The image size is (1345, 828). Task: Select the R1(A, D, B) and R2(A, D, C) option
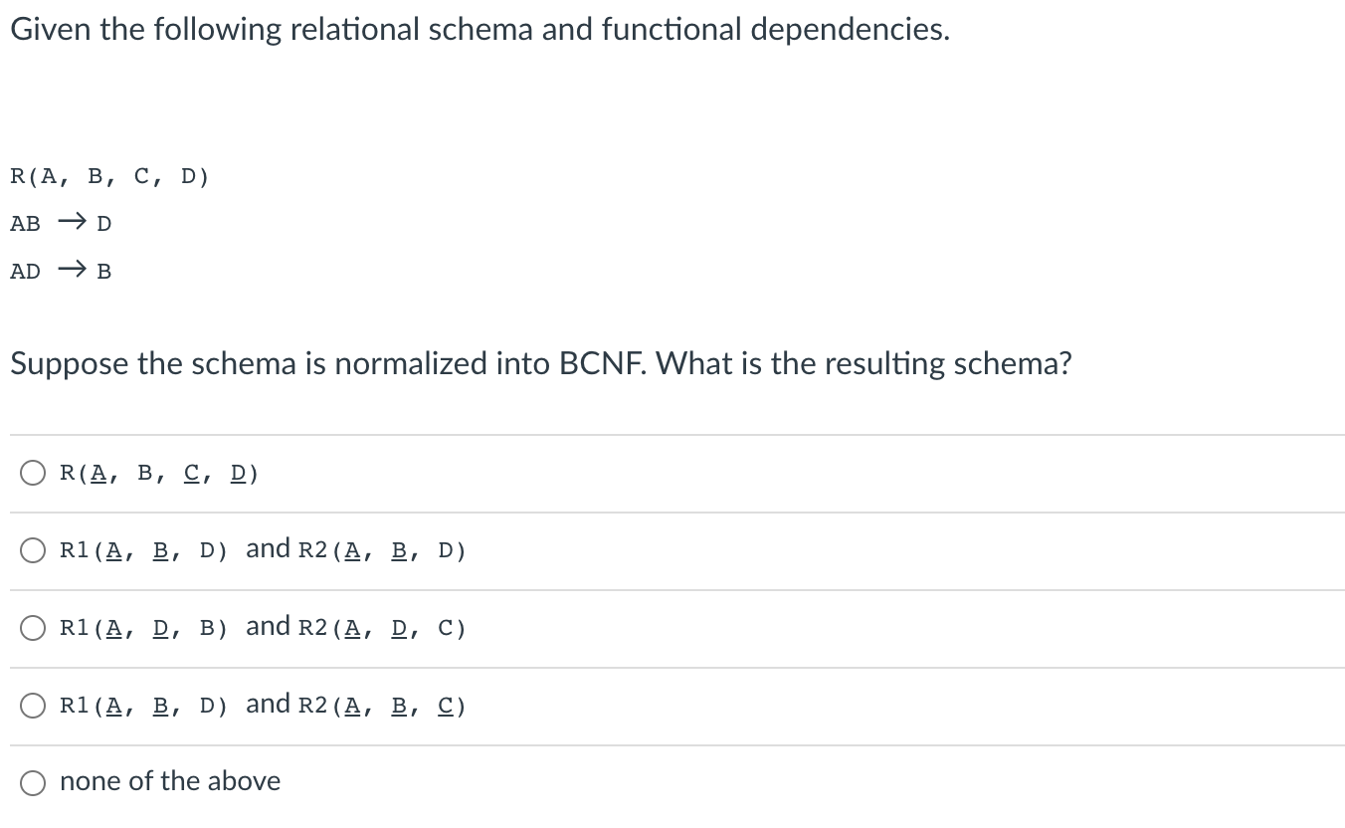pyautogui.click(x=33, y=627)
